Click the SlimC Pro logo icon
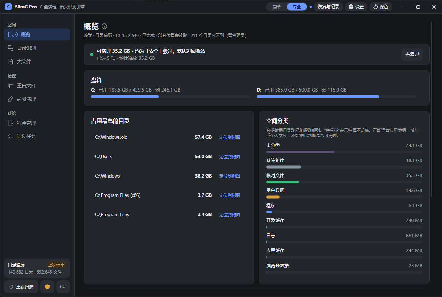The width and height of the screenshot is (442, 297). coord(8,7)
